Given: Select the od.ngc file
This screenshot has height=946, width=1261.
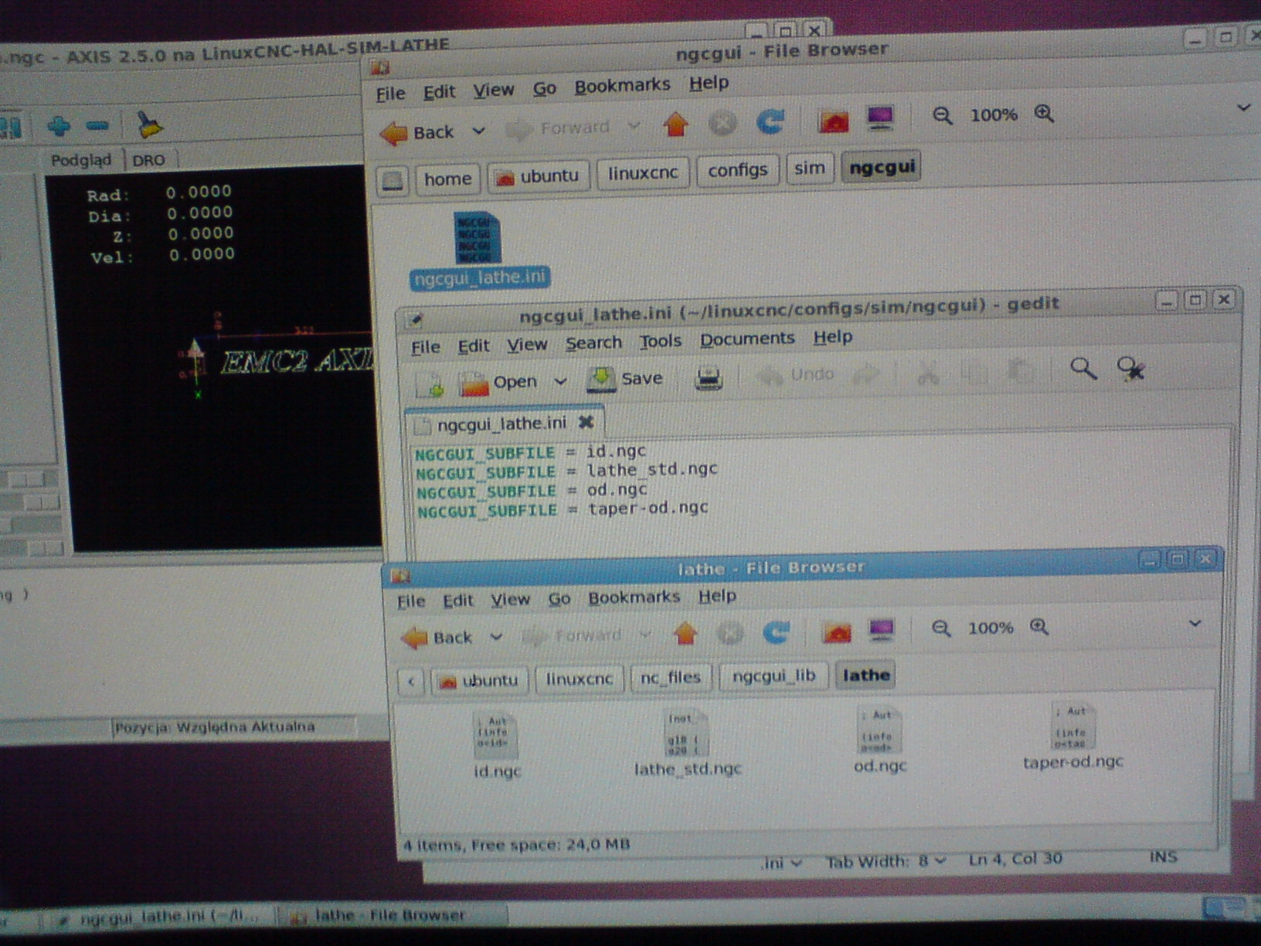Looking at the screenshot, I should [879, 740].
